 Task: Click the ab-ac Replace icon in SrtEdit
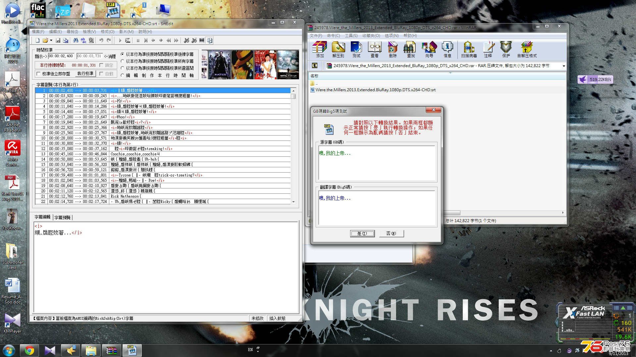(83, 40)
